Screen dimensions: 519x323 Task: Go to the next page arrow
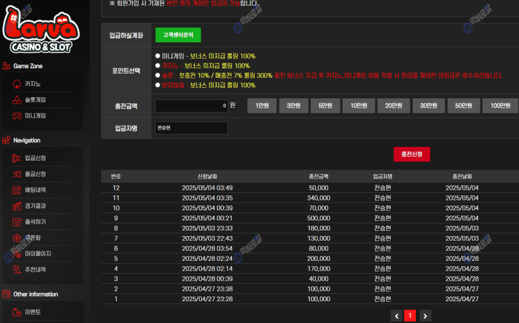pyautogui.click(x=425, y=316)
